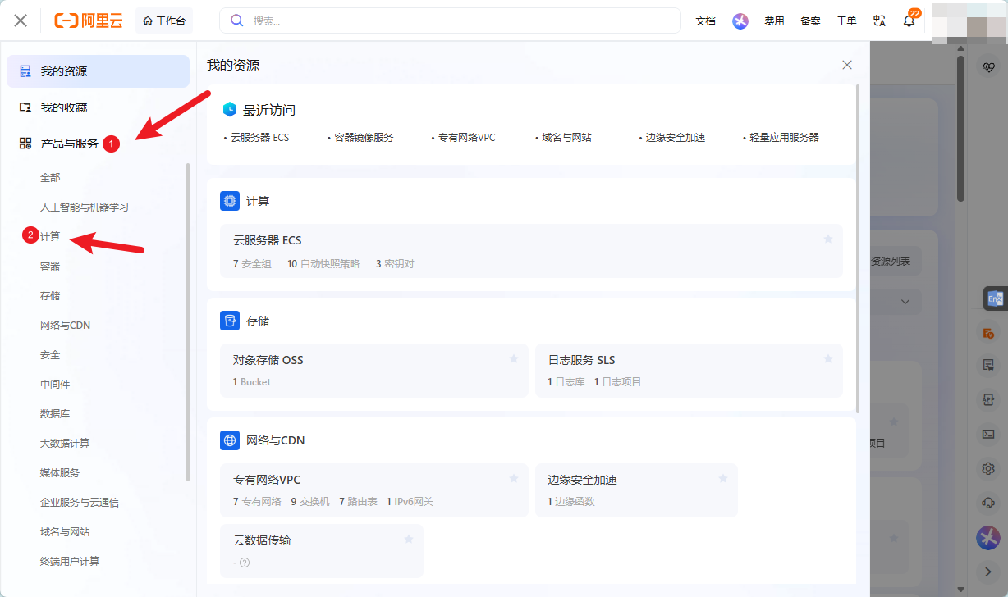Choose the 安全 category
Image resolution: width=1008 pixels, height=597 pixels.
click(50, 354)
